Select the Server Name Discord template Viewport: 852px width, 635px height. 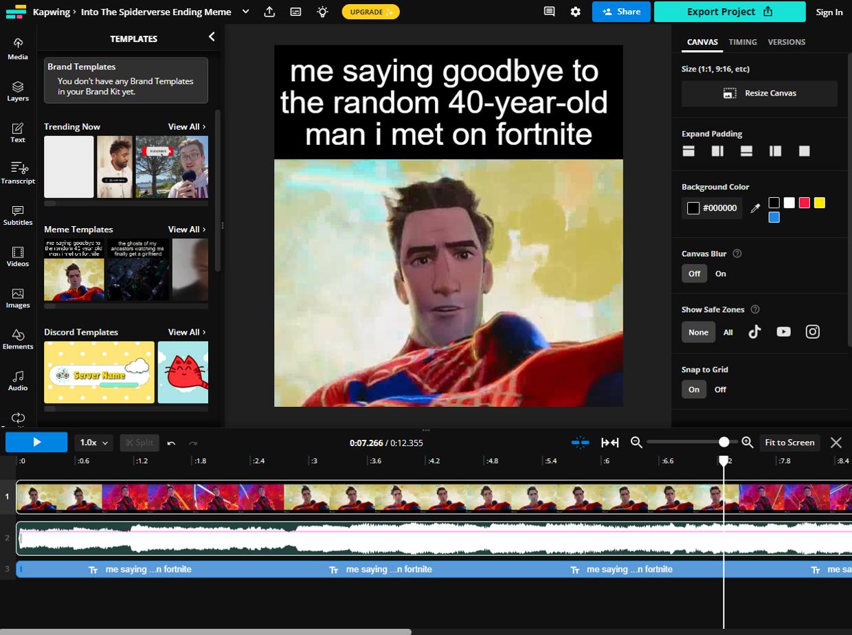tap(99, 372)
